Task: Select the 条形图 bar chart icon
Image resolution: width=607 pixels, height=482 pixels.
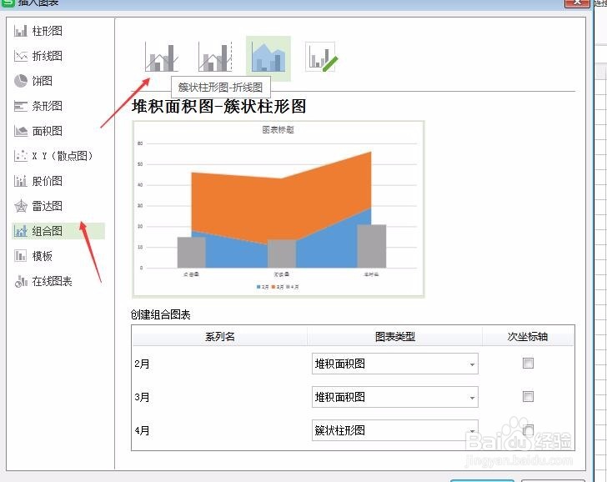Action: (21, 106)
